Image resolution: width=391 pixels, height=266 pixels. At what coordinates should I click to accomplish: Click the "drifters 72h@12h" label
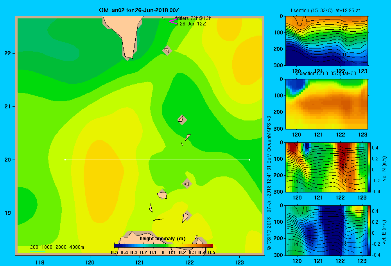click(193, 18)
